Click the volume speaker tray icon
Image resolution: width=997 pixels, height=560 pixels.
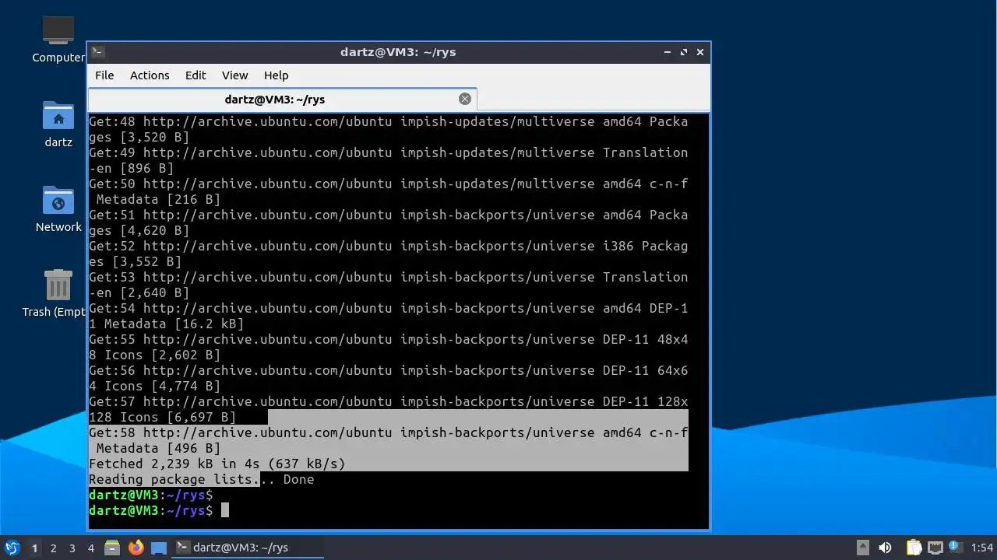pos(885,548)
